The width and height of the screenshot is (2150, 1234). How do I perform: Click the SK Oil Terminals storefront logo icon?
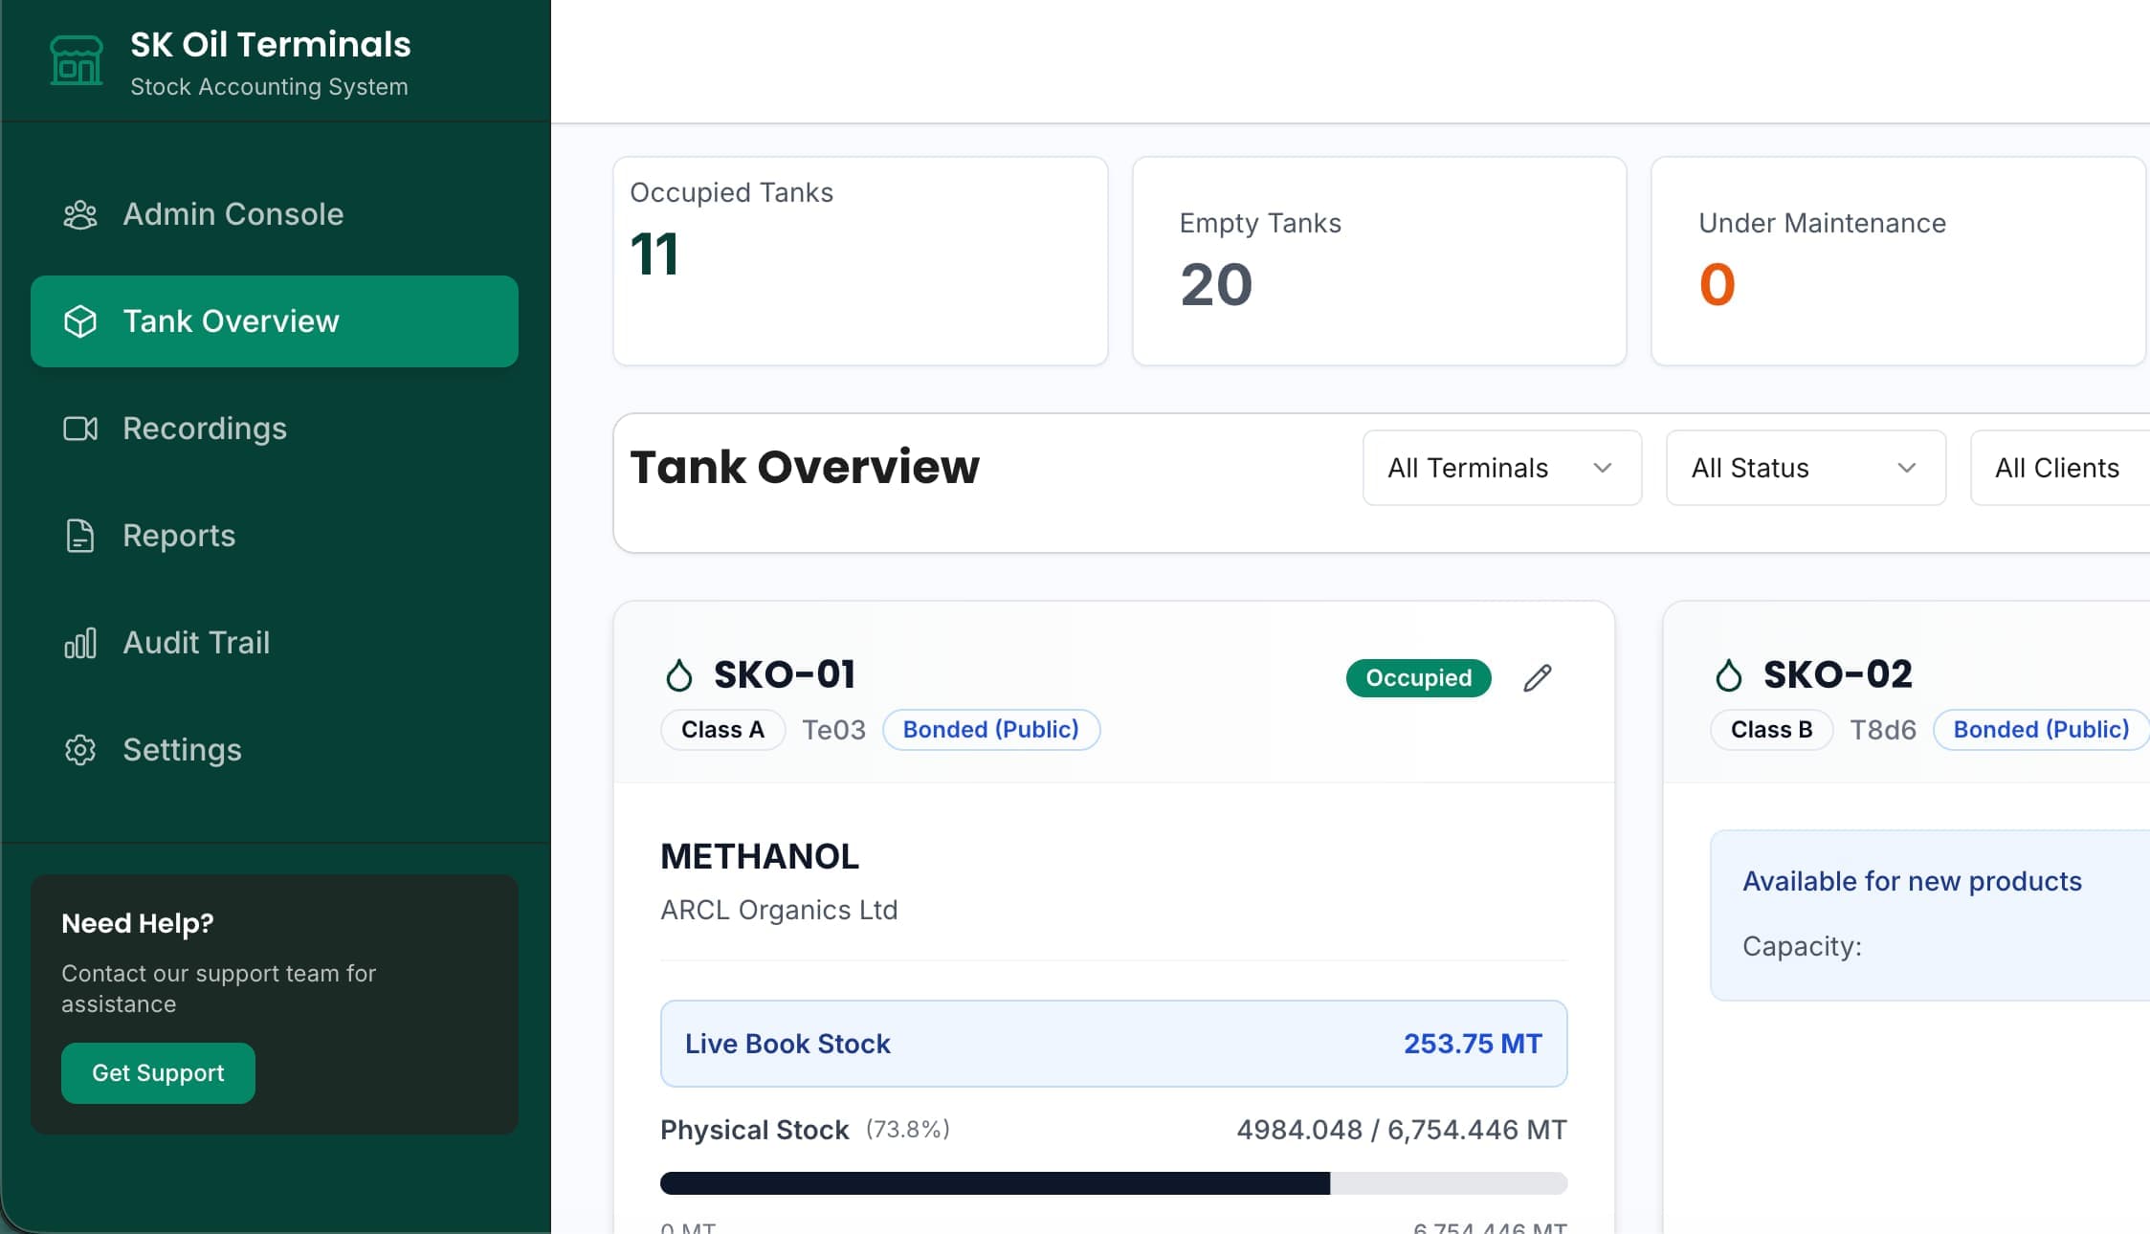[x=77, y=59]
